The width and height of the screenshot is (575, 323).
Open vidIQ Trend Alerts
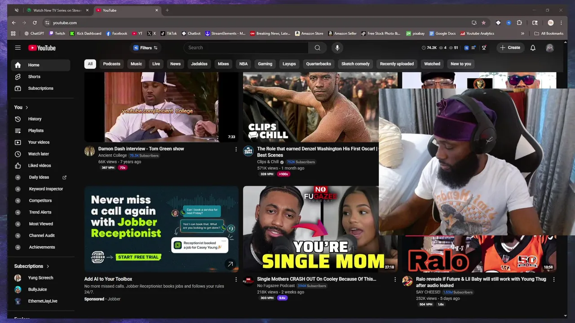tap(40, 212)
